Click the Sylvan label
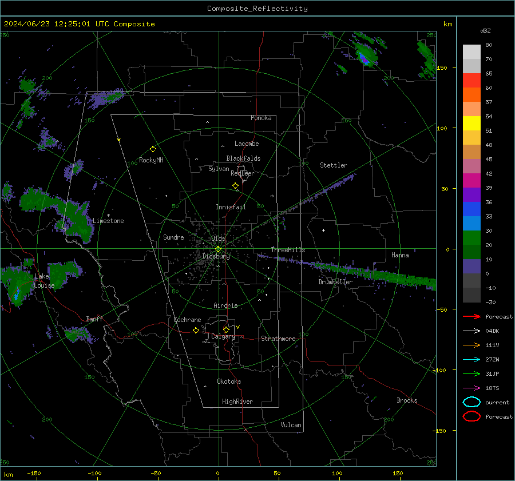The image size is (515, 481). pyautogui.click(x=219, y=169)
